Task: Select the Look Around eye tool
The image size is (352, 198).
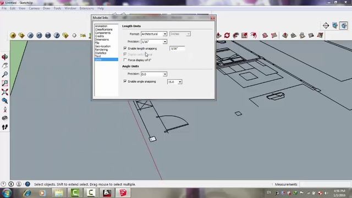Action: tap(5, 118)
